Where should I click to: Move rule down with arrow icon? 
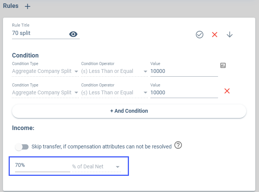[230, 35]
